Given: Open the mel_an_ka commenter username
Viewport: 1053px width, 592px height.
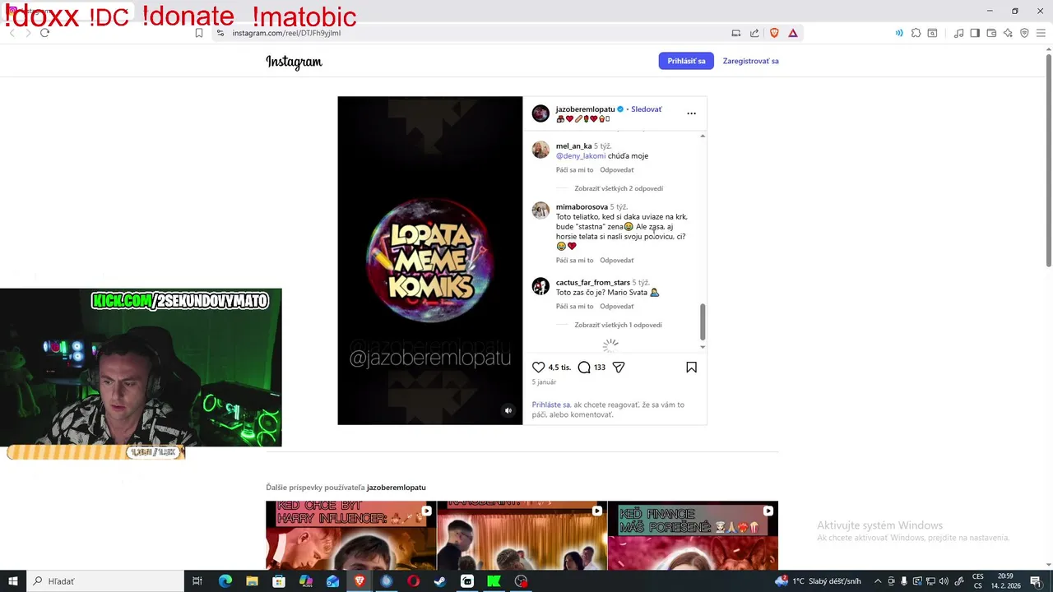Looking at the screenshot, I should (x=573, y=146).
